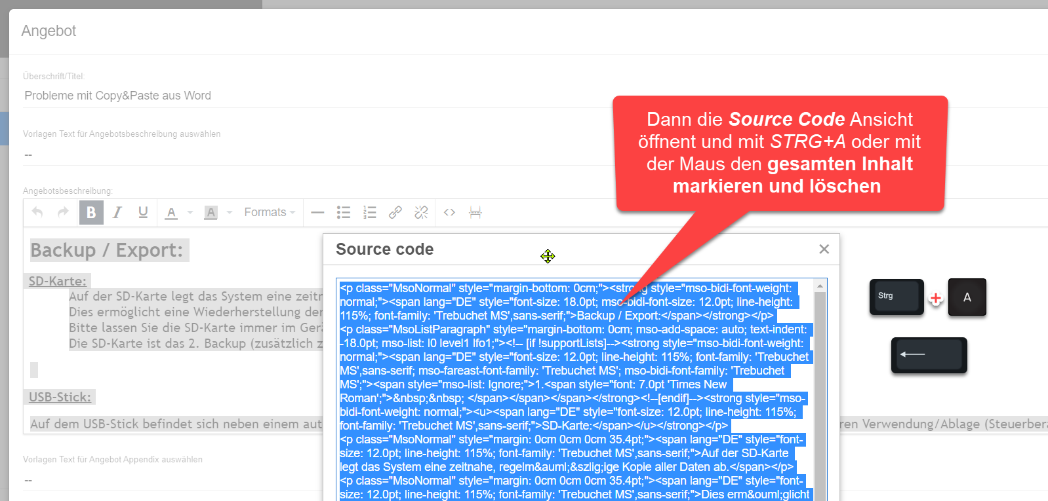Open the text color dropdown arrow
Screen dimensions: 1048x501
[190, 212]
